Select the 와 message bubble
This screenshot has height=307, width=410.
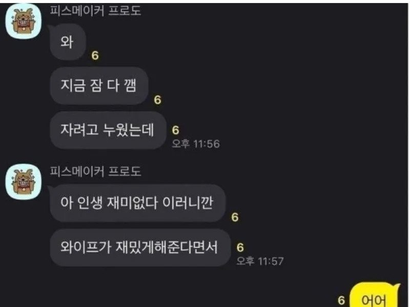(68, 42)
